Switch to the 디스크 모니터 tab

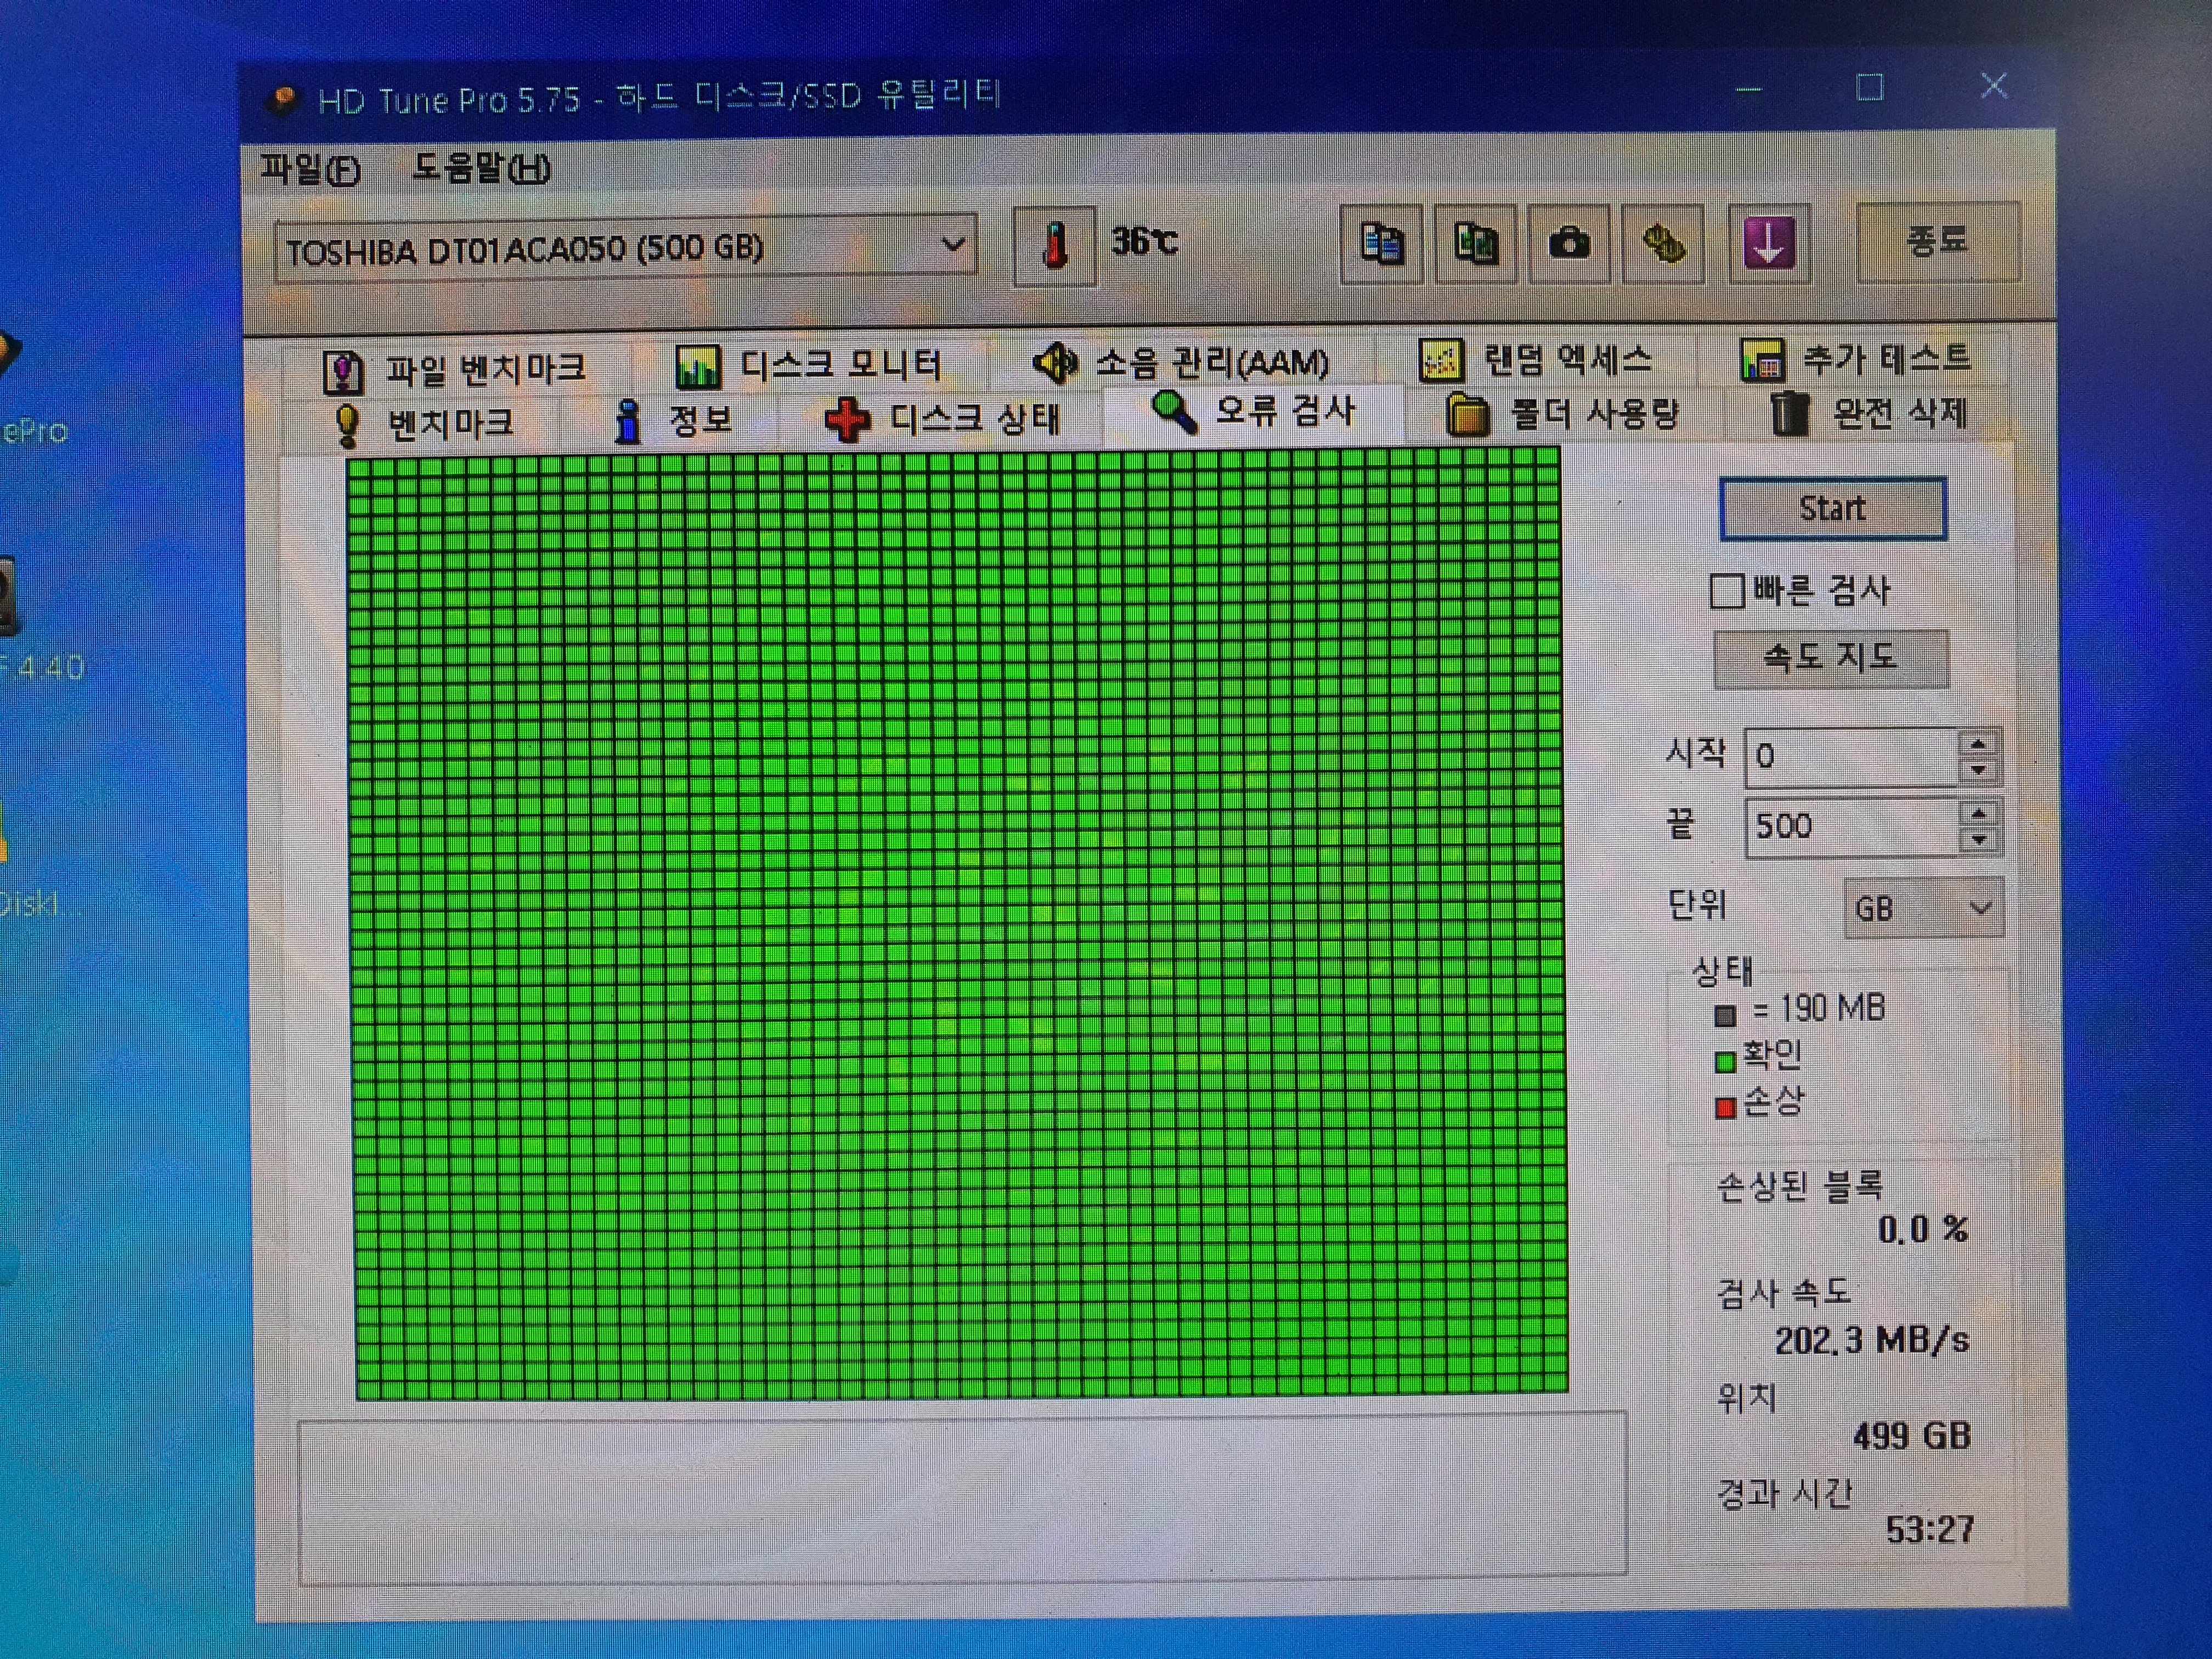(x=809, y=365)
